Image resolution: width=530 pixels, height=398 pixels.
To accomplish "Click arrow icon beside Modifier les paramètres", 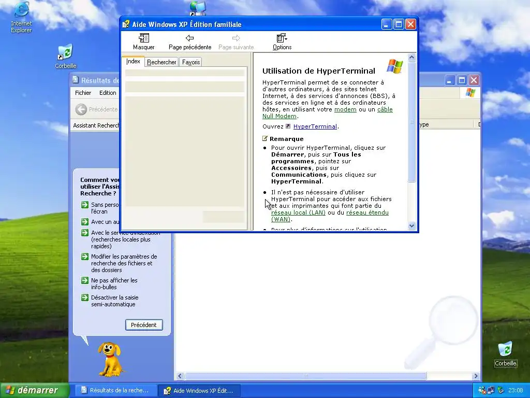I will (84, 257).
